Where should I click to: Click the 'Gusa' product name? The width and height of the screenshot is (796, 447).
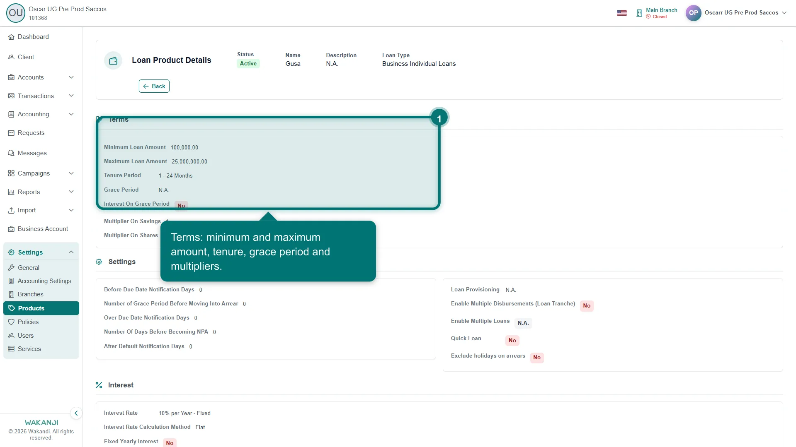point(293,64)
